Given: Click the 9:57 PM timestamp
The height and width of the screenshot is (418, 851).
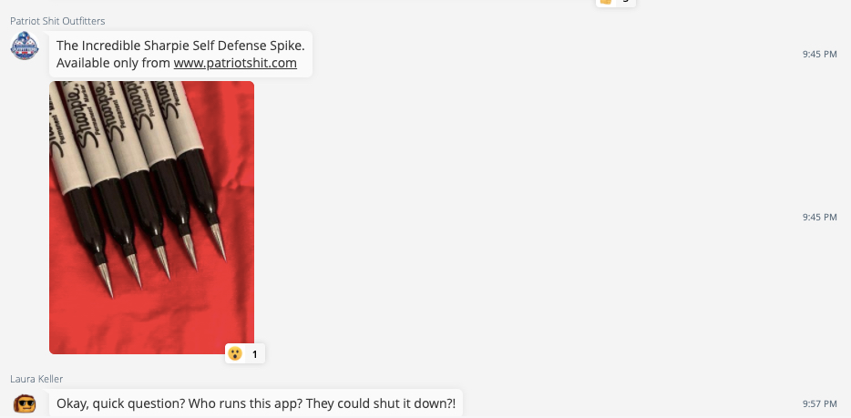Looking at the screenshot, I should coord(819,404).
